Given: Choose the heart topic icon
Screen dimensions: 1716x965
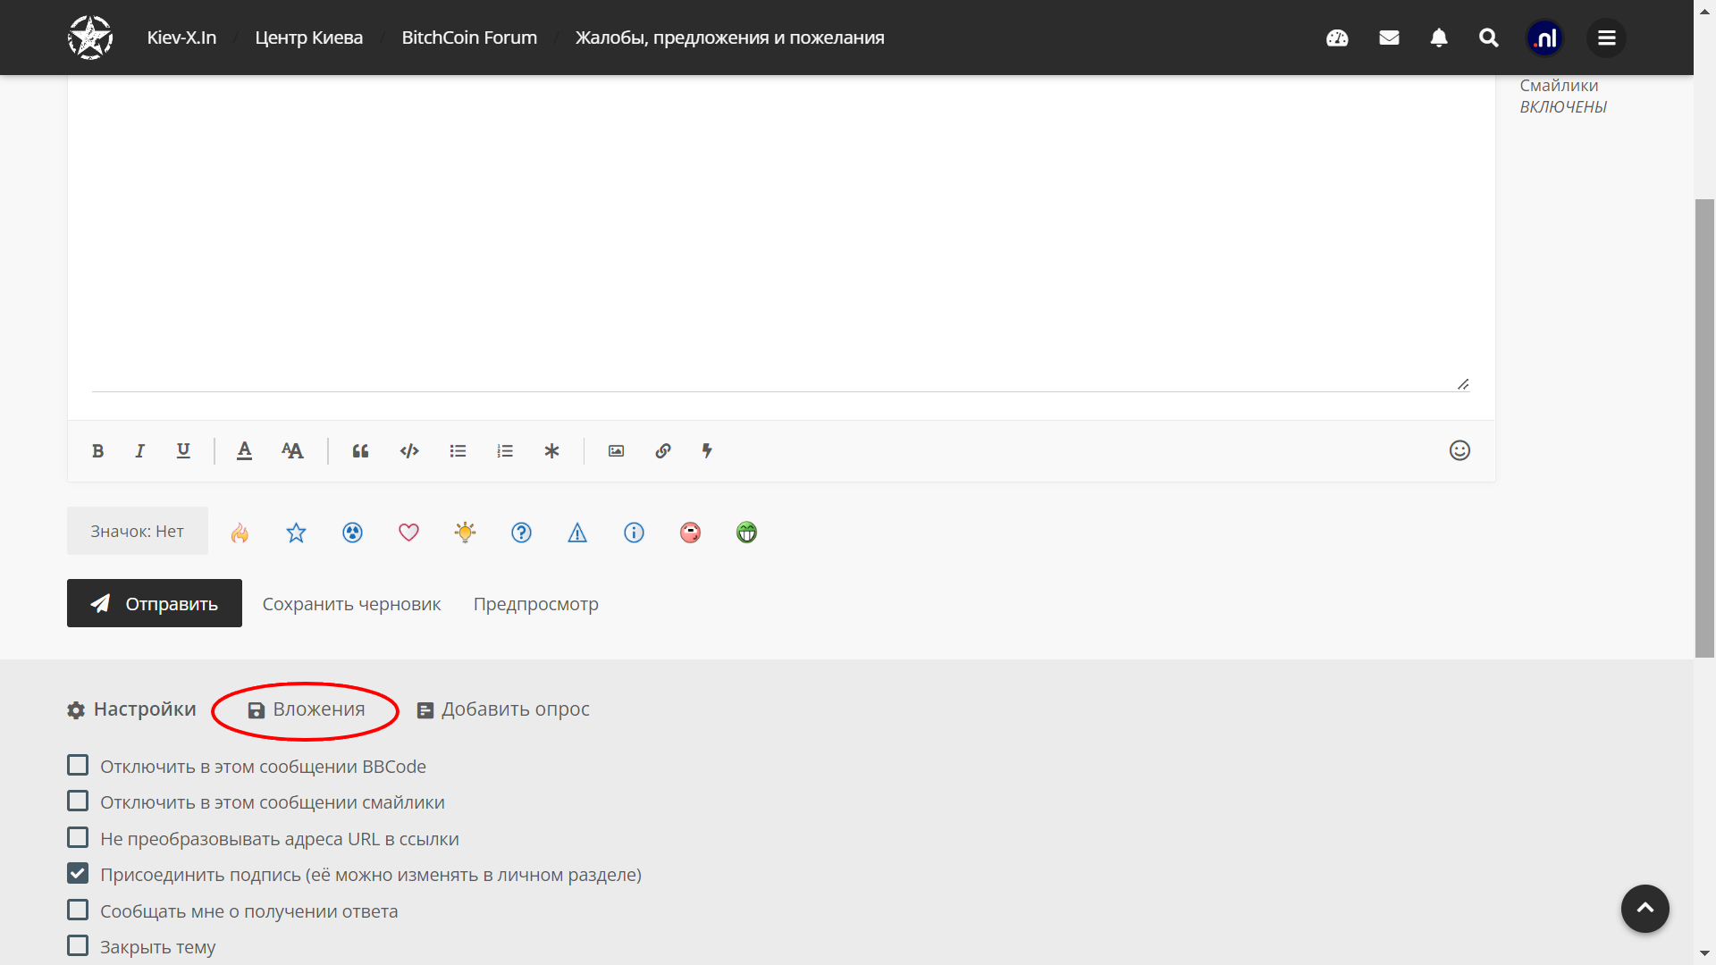Looking at the screenshot, I should [408, 533].
